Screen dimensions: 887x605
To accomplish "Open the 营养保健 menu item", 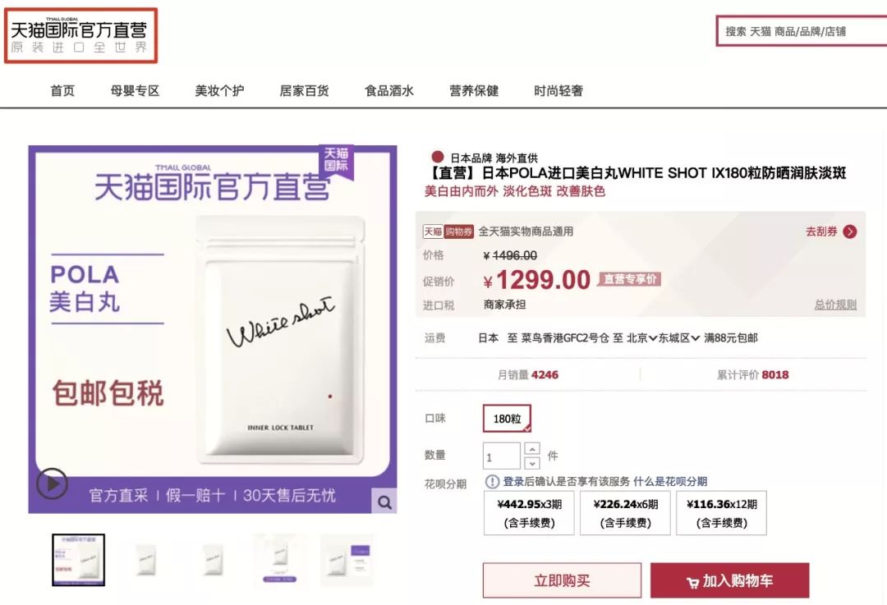I will coord(474,90).
